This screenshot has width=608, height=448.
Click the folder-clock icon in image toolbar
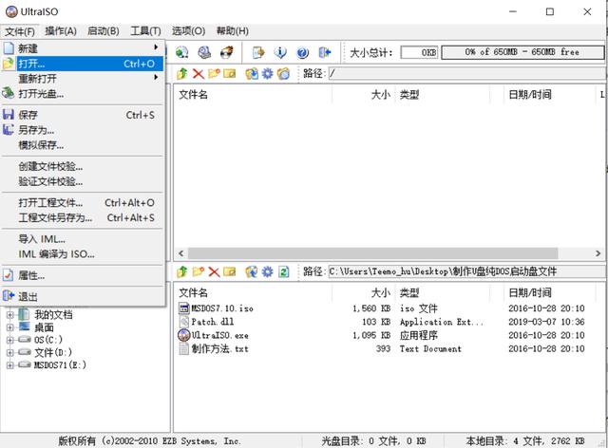[x=283, y=73]
